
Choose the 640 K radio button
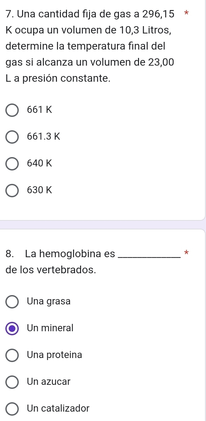coord(12,164)
